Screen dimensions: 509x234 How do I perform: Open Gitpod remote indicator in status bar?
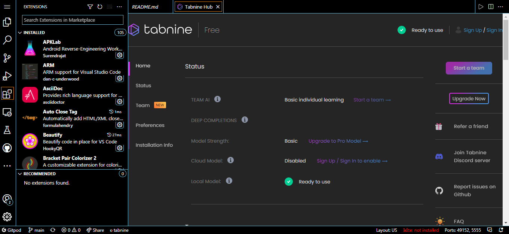point(12,230)
